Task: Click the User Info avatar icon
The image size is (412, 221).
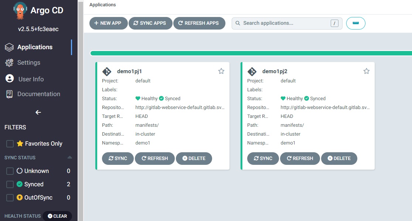Action: coord(10,79)
